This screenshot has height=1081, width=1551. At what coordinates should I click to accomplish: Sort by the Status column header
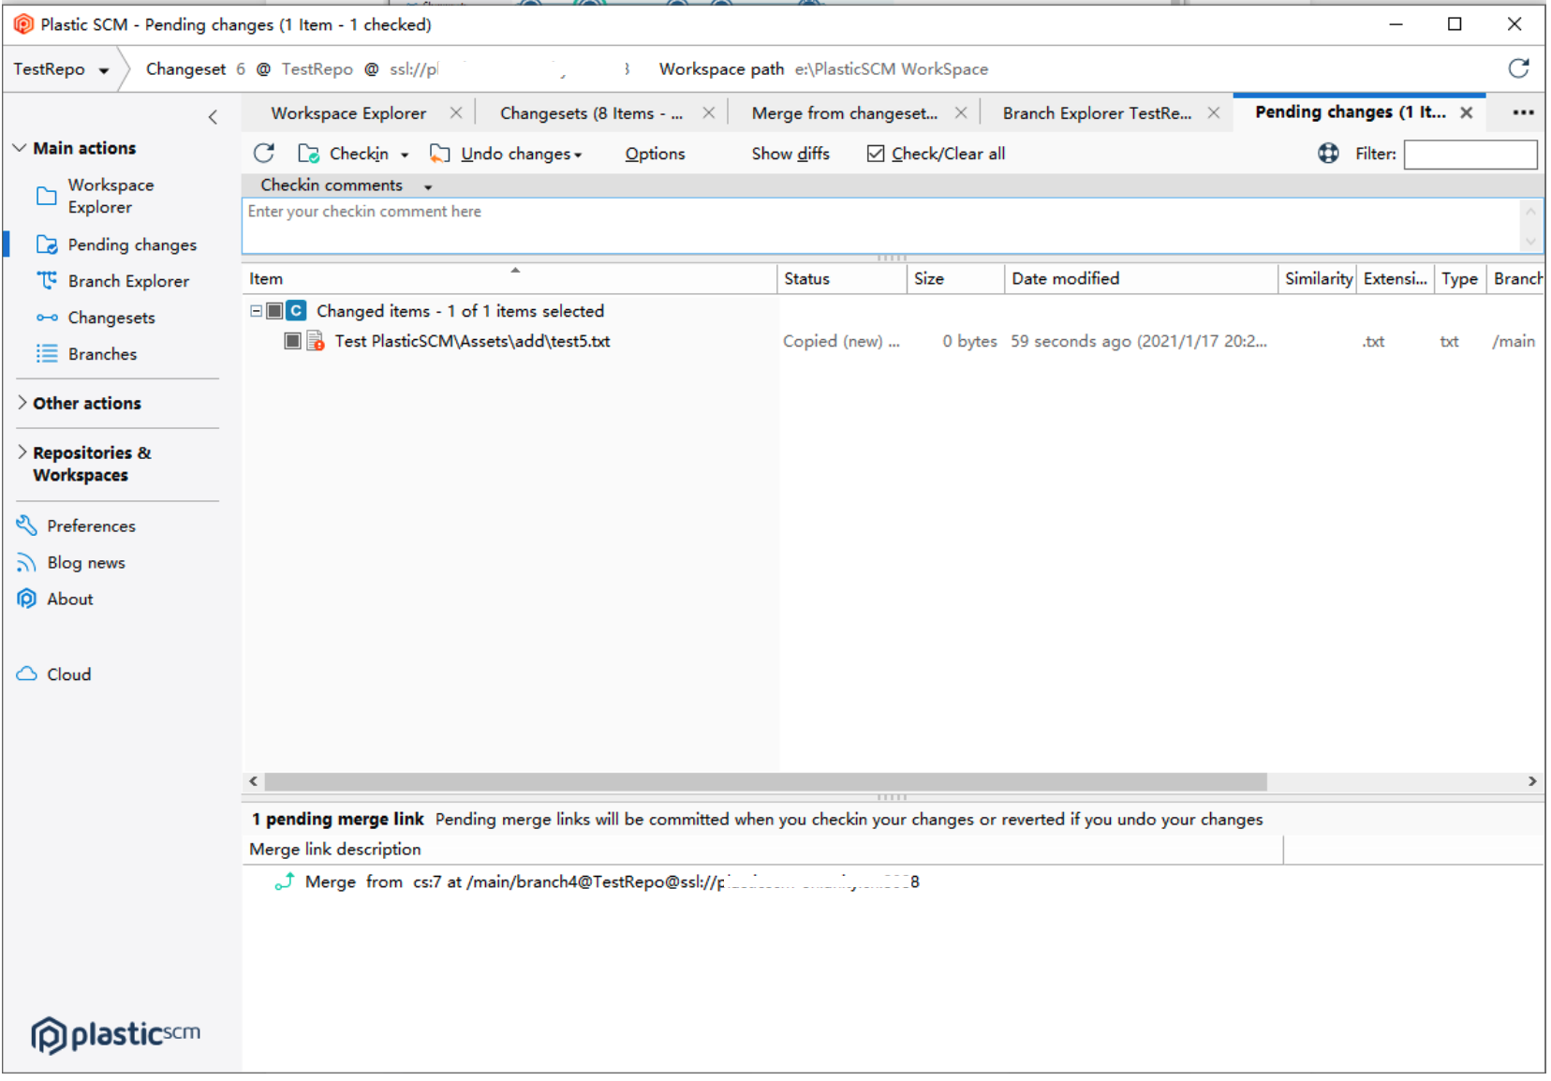[842, 278]
